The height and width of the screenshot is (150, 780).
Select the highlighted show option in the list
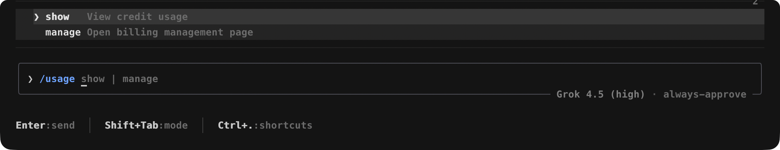point(399,17)
